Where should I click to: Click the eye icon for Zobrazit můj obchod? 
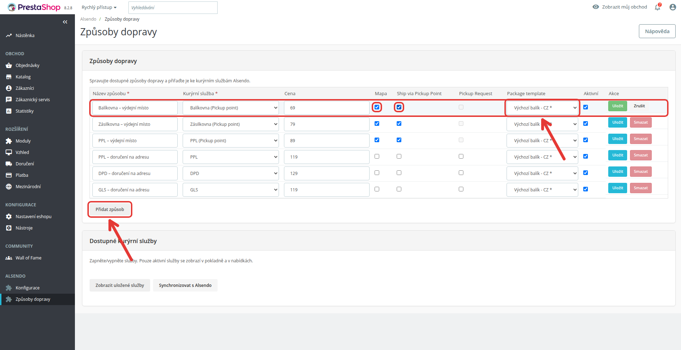tap(596, 7)
